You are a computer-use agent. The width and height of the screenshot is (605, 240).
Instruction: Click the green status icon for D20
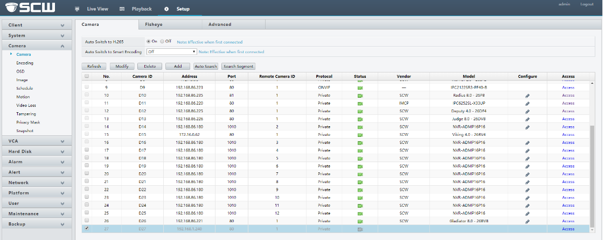[360, 174]
